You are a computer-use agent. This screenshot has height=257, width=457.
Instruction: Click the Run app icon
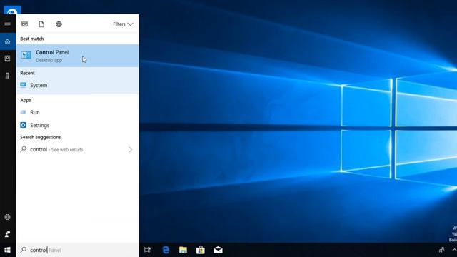(24, 112)
